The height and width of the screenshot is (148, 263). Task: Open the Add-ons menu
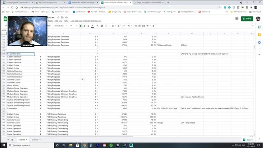tap(58, 21)
